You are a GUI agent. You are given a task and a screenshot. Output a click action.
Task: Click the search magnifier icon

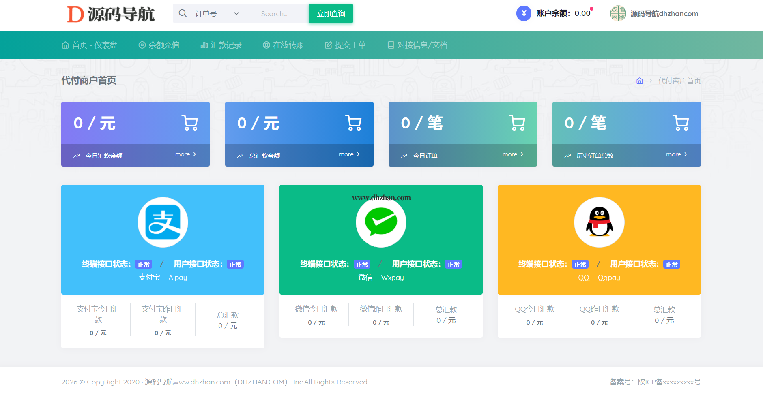click(183, 13)
